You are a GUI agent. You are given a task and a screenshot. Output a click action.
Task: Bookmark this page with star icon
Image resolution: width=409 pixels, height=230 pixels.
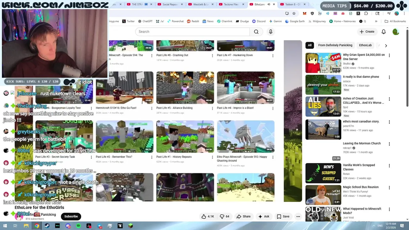[294, 13]
